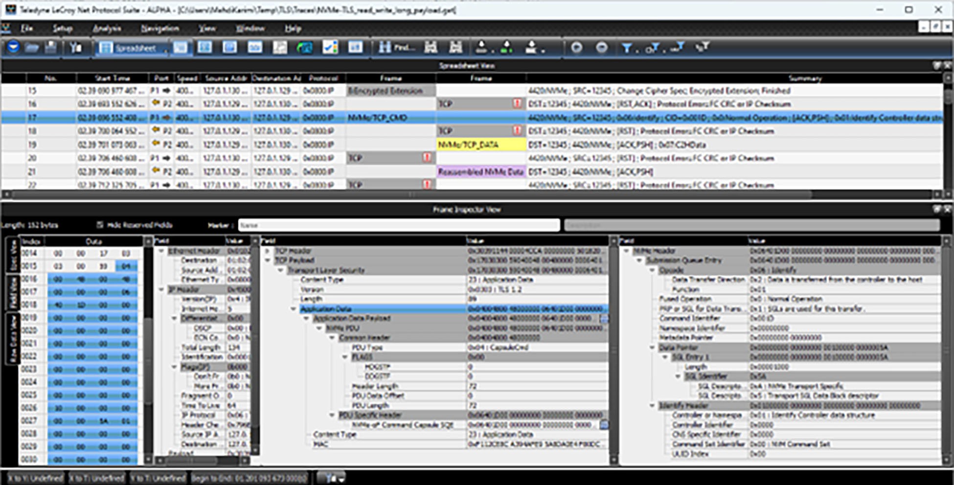
Task: Click the open file folder icon
Action: pyautogui.click(x=32, y=47)
